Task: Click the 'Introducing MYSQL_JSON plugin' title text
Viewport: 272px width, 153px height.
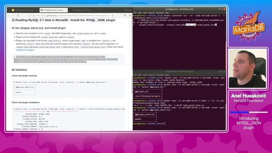Action: [249, 123]
